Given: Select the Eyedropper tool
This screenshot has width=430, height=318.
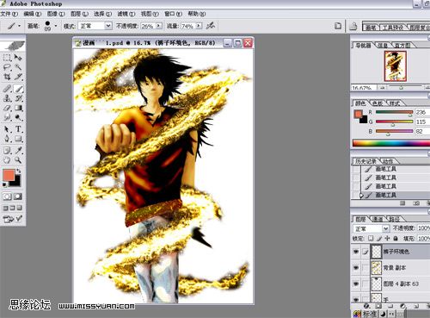Looking at the screenshot, I should [19, 150].
